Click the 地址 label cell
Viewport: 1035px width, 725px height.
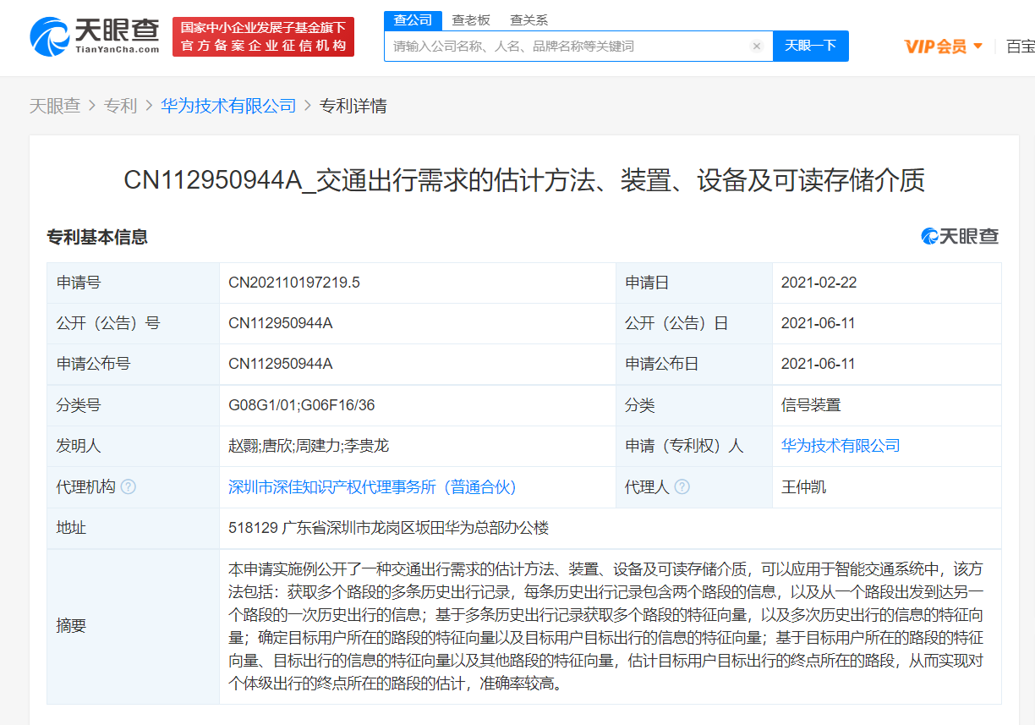pyautogui.click(x=133, y=528)
